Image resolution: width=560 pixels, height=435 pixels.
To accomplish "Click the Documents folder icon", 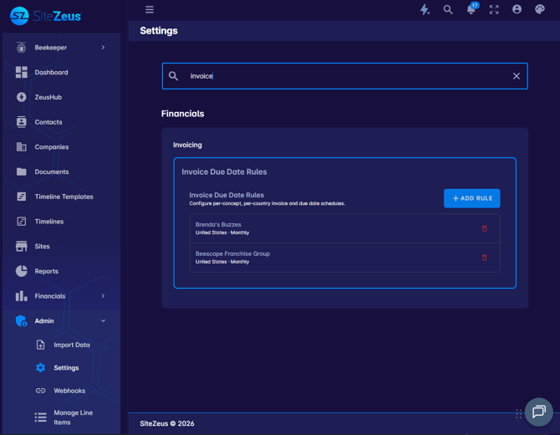I will tap(22, 172).
